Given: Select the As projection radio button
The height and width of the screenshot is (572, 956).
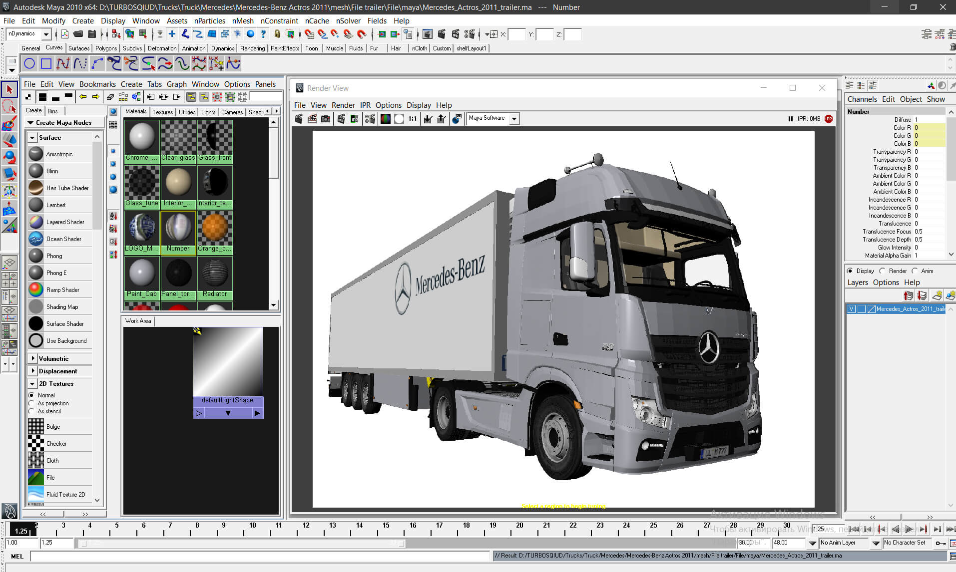Looking at the screenshot, I should (31, 403).
